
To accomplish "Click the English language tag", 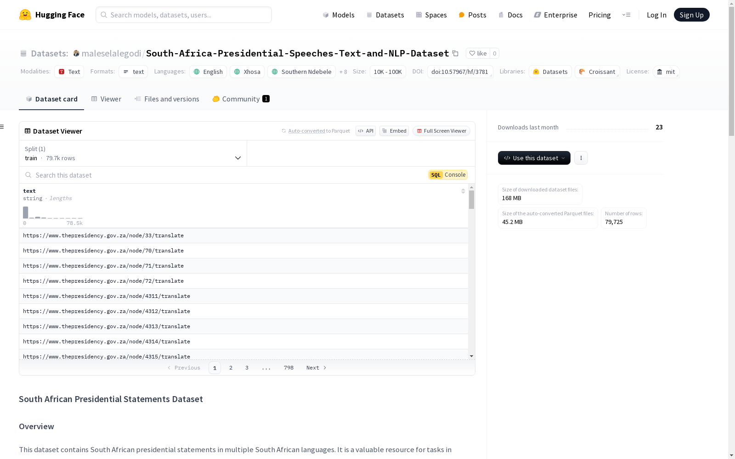I will [x=208, y=72].
